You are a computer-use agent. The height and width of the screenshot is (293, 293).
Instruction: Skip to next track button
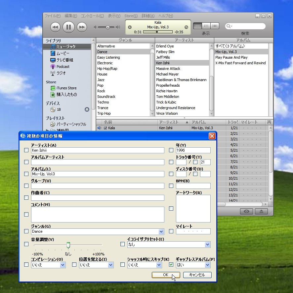pos(82,27)
